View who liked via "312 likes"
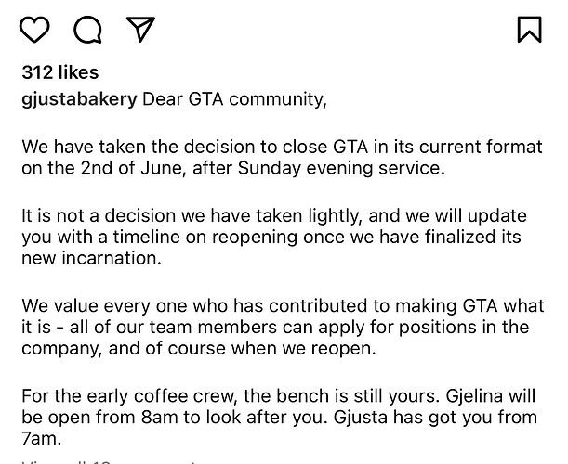 click(60, 72)
